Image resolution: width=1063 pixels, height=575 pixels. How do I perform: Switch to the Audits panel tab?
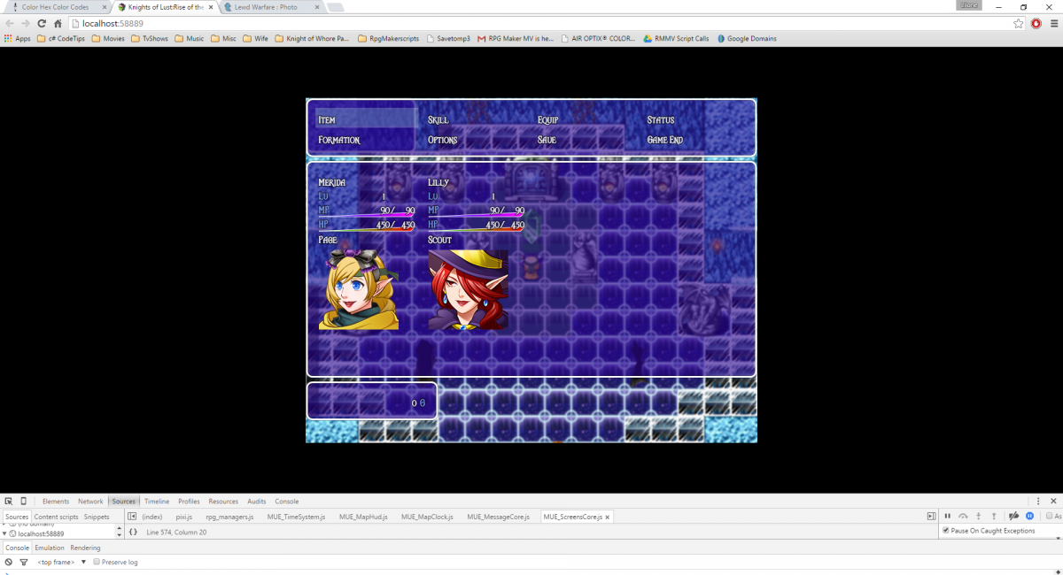[x=257, y=501]
